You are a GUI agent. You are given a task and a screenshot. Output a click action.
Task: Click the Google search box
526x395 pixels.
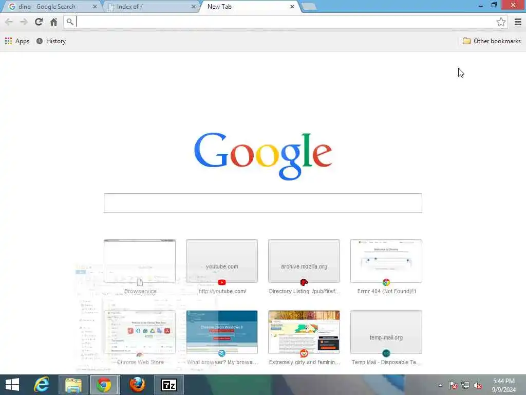coord(262,203)
